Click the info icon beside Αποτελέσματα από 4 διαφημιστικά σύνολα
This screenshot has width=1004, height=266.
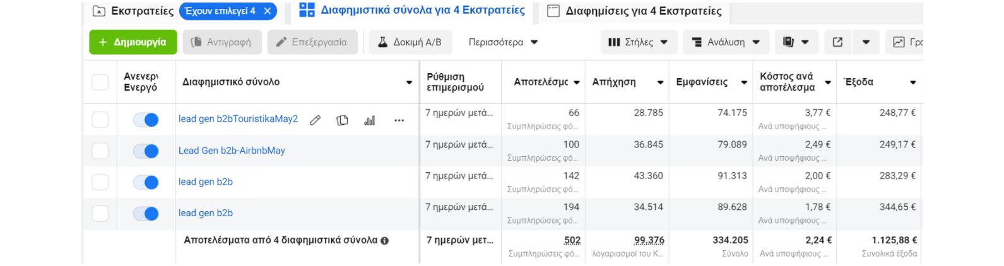(384, 241)
